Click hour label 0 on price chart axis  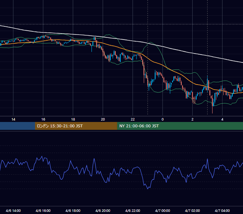(163, 119)
